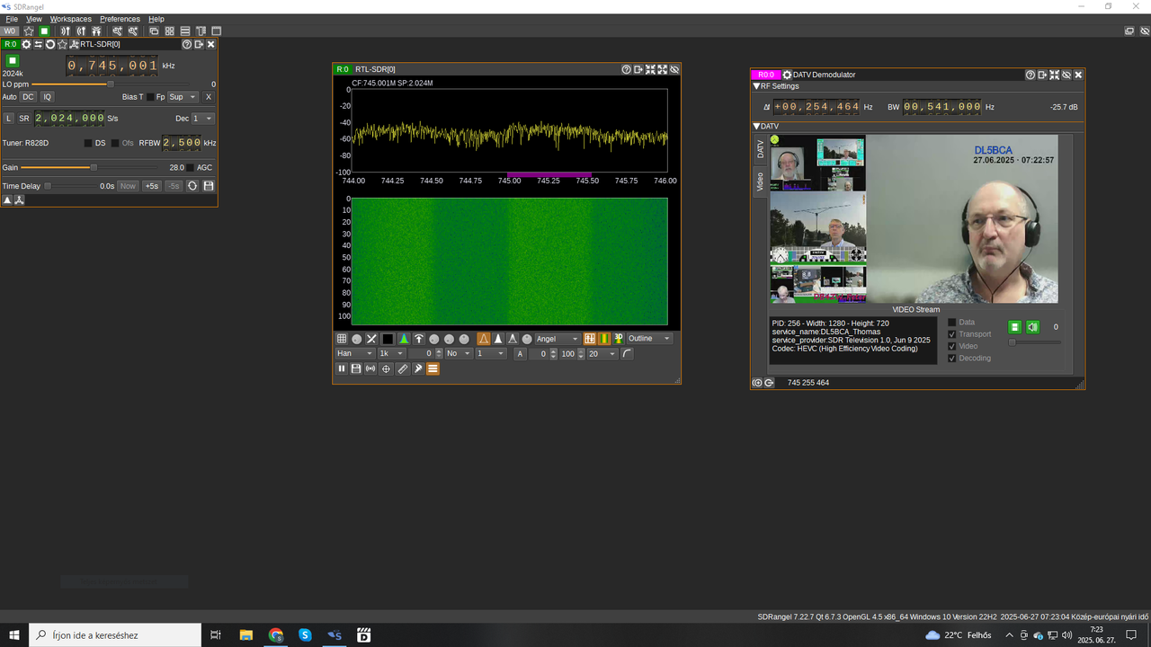The height and width of the screenshot is (647, 1151).
Task: Click the clear spectrum X icon
Action: [371, 339]
